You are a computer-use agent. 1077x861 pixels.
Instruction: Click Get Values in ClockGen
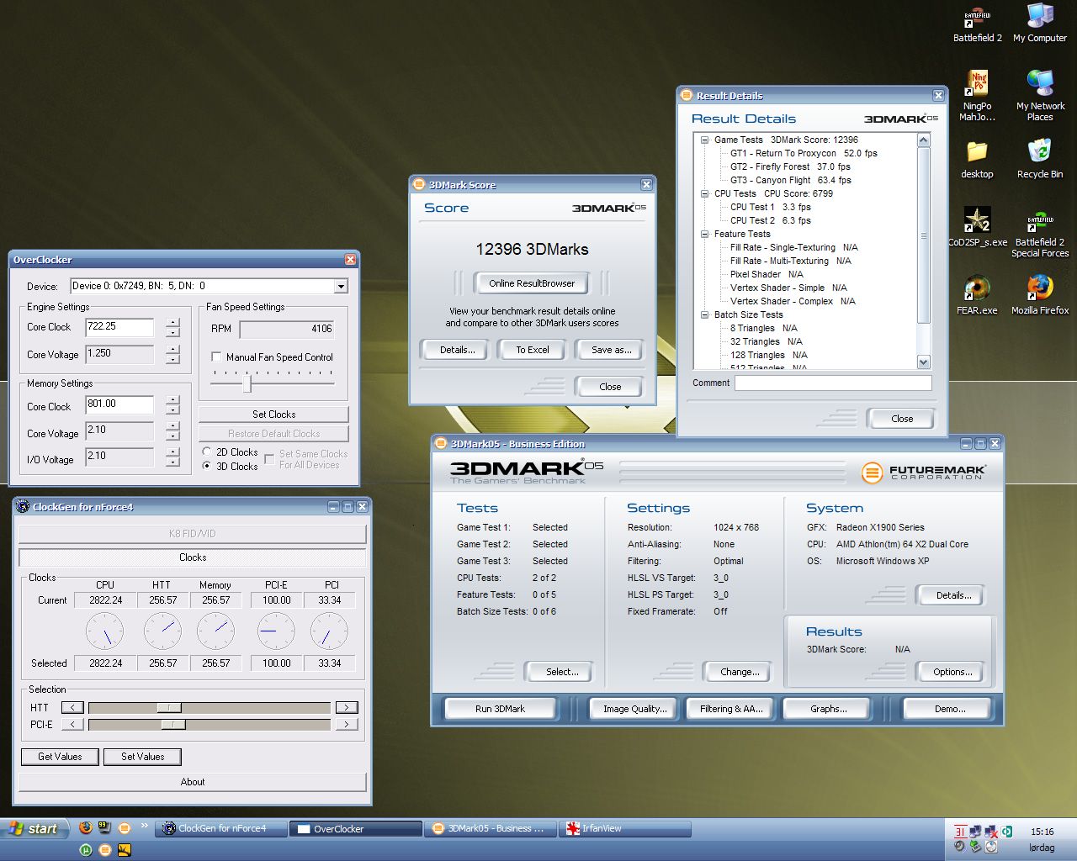(x=60, y=757)
